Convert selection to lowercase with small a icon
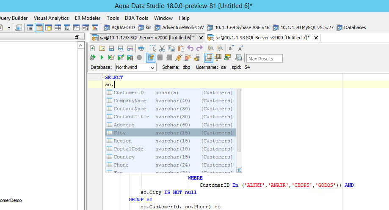The height and width of the screenshot is (210, 389). pyautogui.click(x=231, y=48)
